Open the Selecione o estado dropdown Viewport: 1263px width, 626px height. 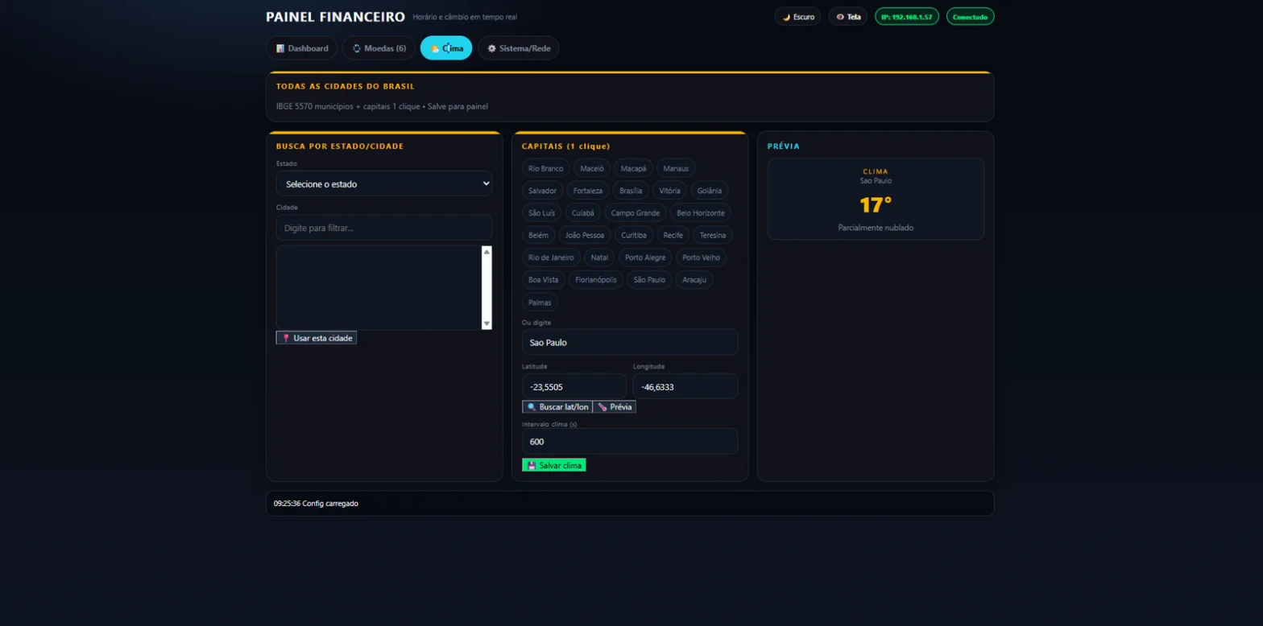click(x=384, y=183)
